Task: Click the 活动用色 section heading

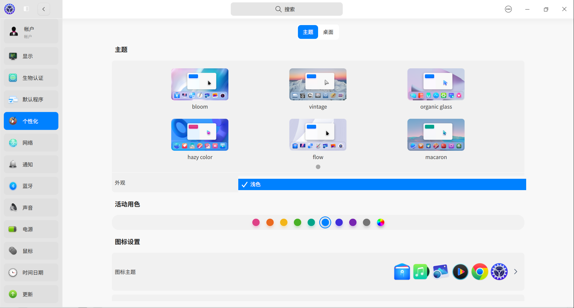Action: point(127,204)
